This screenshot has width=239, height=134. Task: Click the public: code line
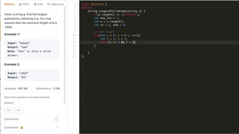[x=87, y=7]
